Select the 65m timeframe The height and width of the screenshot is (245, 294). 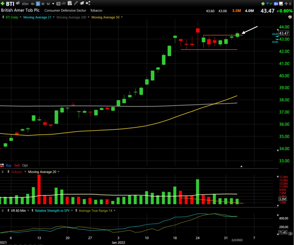click(25, 4)
